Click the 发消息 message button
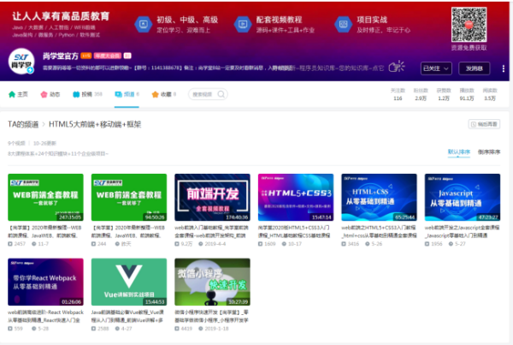Screen dimensions: 513x345 point(474,68)
